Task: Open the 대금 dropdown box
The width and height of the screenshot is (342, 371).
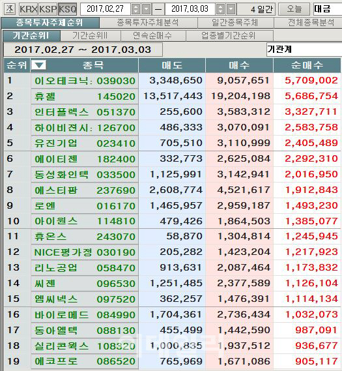Action: [328, 9]
